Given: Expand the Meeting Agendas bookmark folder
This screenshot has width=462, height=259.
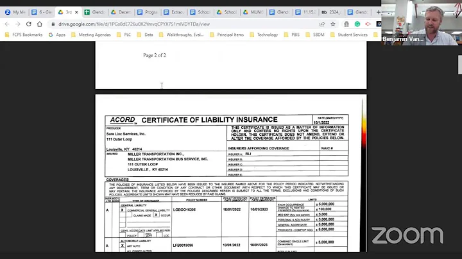Looking at the screenshot, I should [90, 35].
